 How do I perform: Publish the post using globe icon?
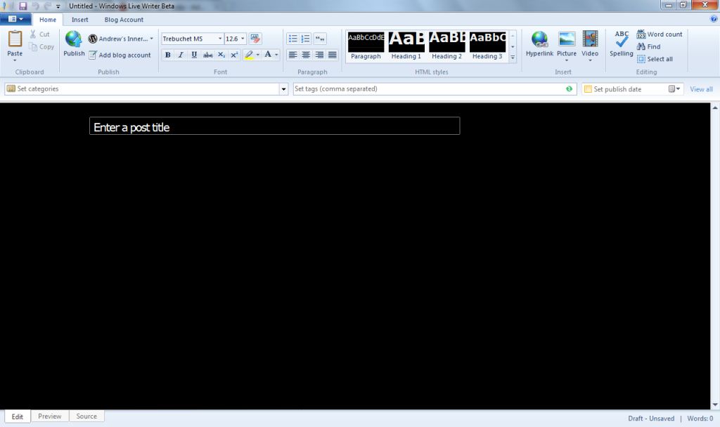point(73,39)
